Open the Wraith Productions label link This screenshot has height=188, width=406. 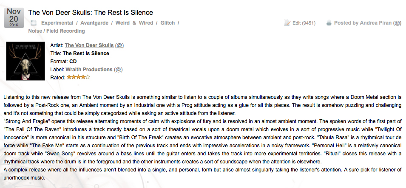(x=89, y=70)
